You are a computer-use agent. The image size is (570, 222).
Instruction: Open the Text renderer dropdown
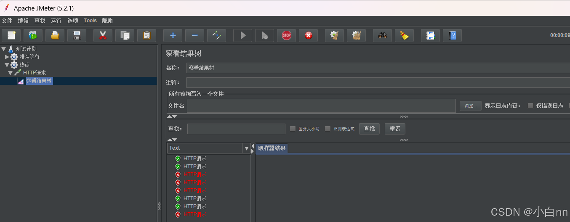coord(246,148)
